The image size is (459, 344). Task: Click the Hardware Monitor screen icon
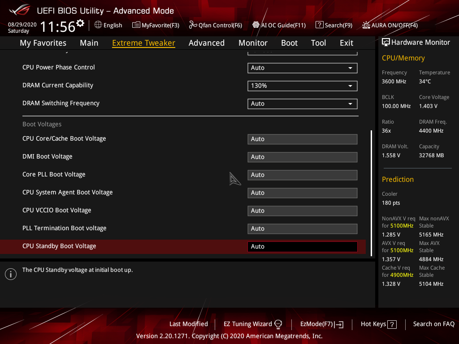[x=386, y=43]
